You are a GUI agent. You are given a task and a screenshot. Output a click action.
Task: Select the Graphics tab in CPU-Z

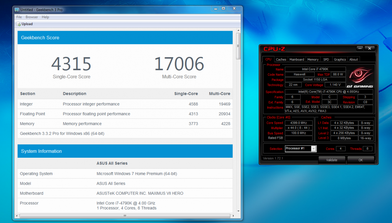[x=340, y=59]
